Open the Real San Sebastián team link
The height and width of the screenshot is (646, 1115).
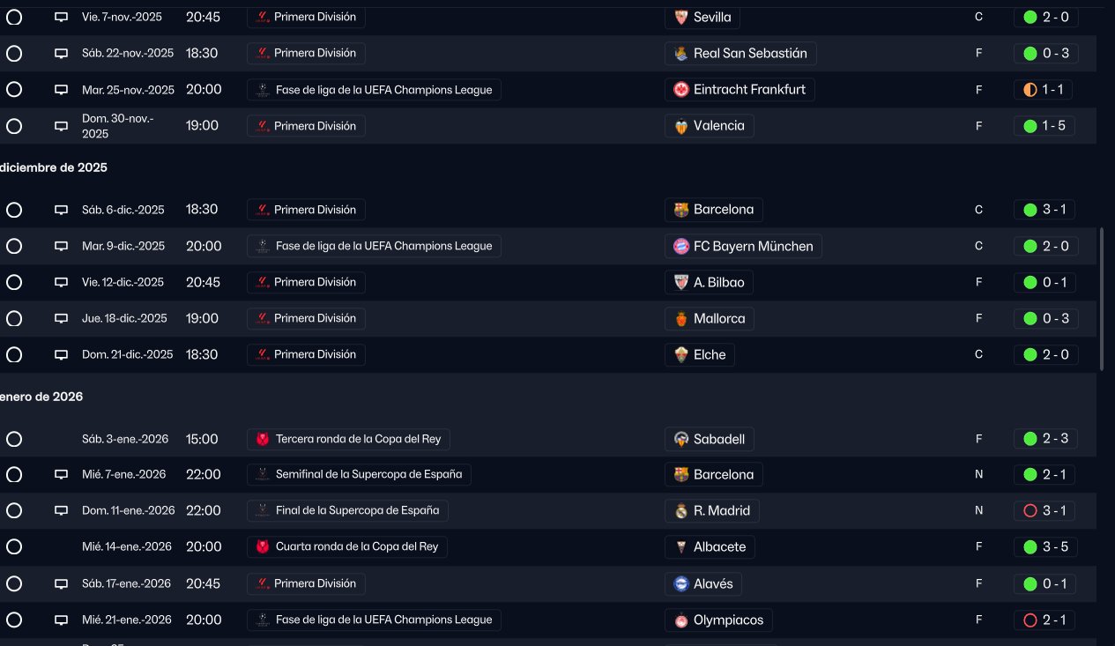click(749, 54)
